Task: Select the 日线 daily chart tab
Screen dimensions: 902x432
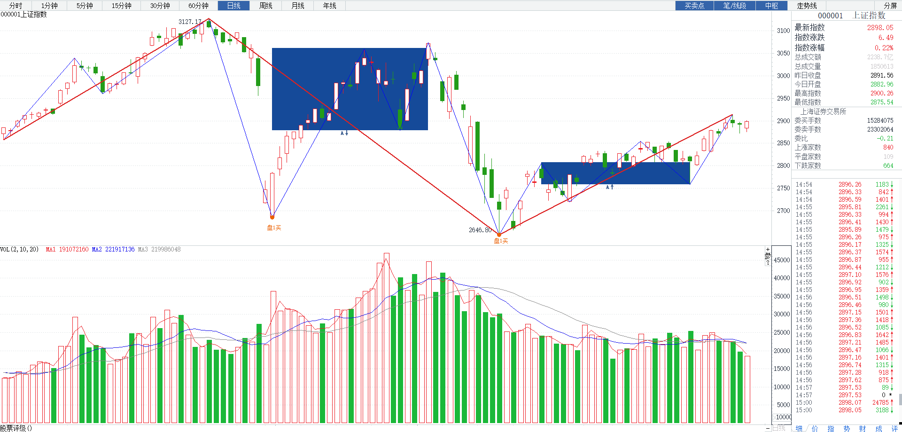Action: (233, 6)
